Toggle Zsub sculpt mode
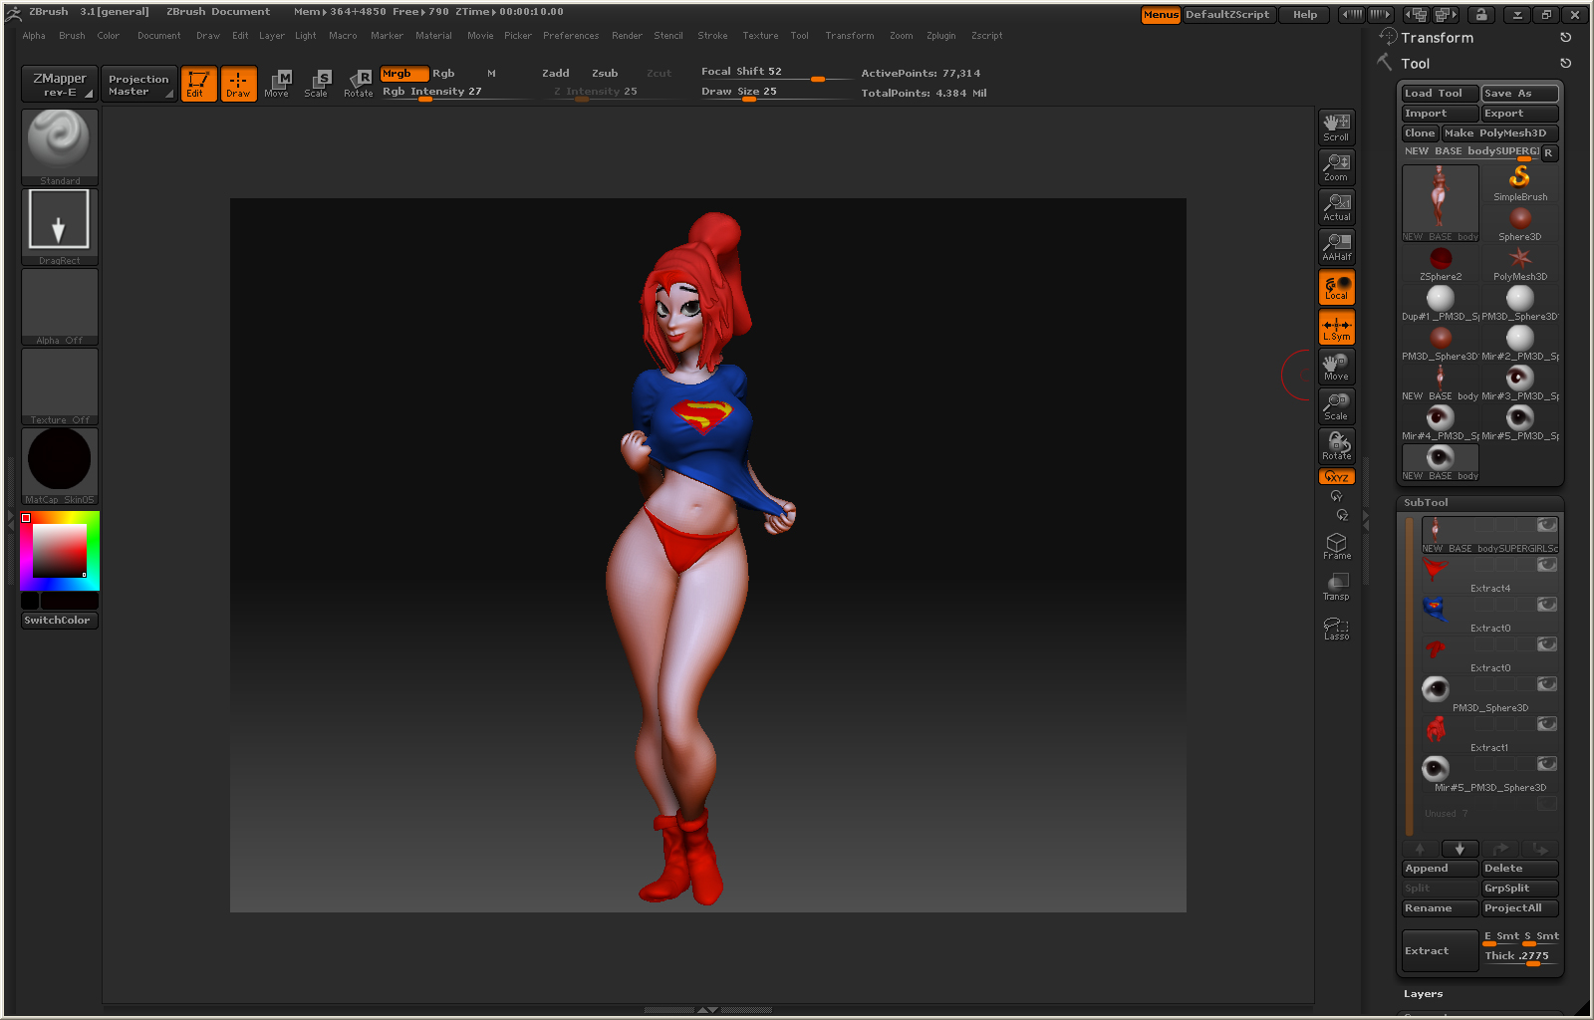Viewport: 1594px width, 1020px height. (x=605, y=74)
